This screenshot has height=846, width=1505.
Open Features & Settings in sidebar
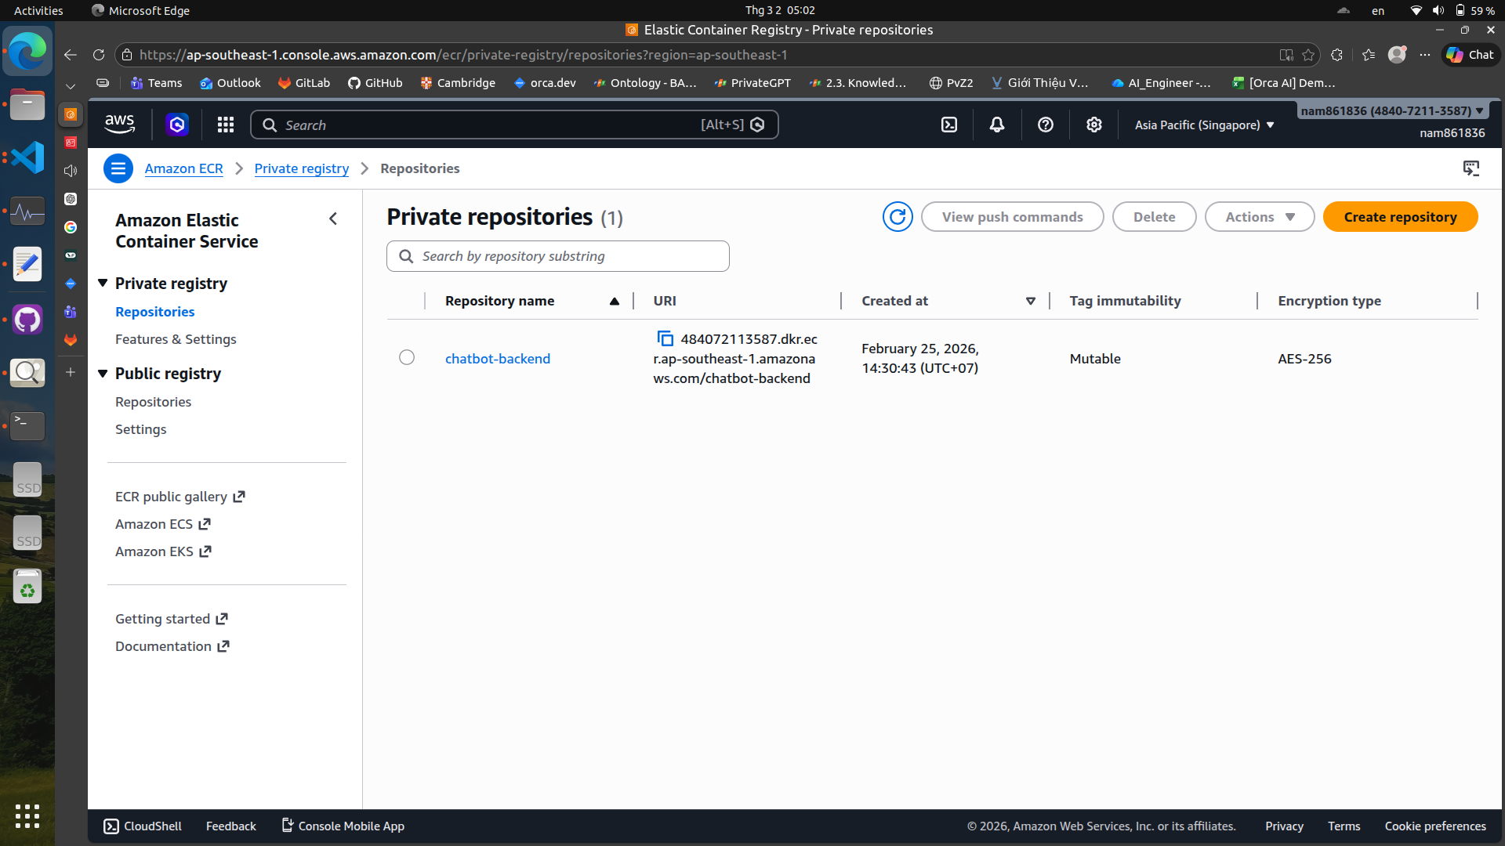point(176,339)
